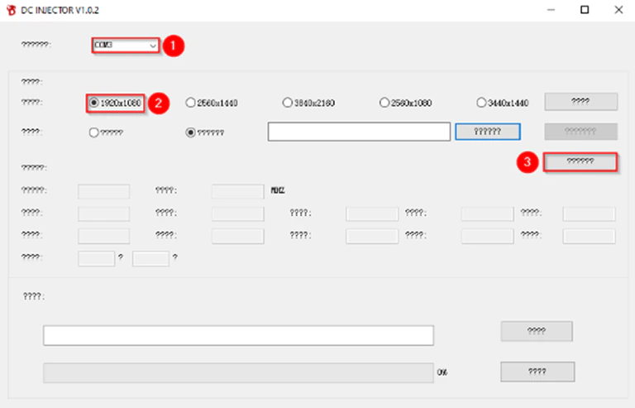This screenshot has height=408, width=635.
Task: Click the DC Injector app icon in the title bar
Action: click(12, 10)
